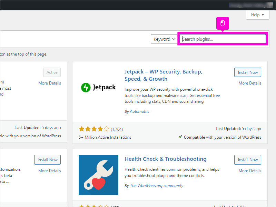Open the Help dropdown tab
The image size is (276, 207).
pyautogui.click(x=257, y=15)
